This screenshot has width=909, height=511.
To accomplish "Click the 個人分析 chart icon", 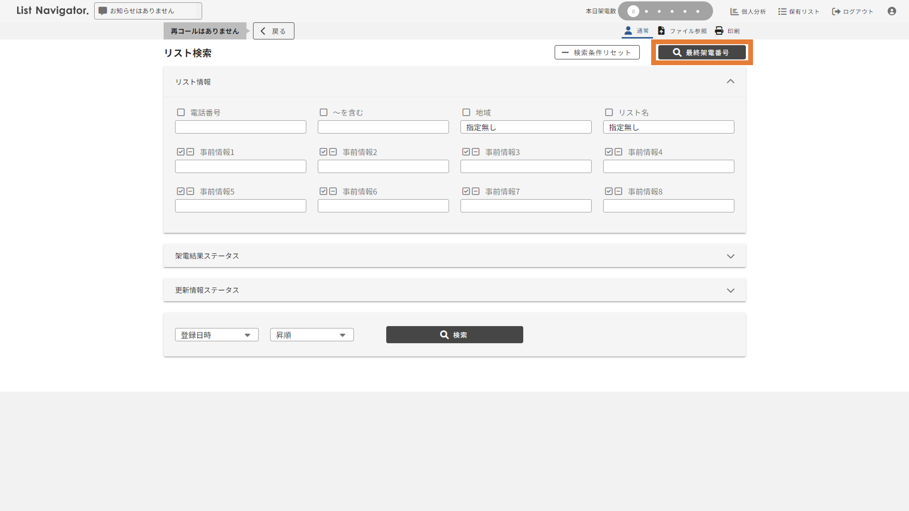I will [x=734, y=11].
